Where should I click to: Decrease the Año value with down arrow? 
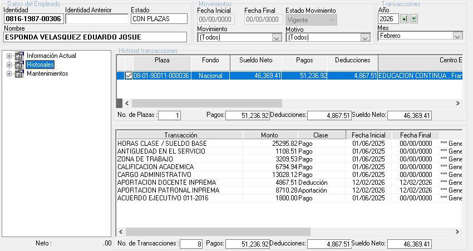tap(413, 19)
